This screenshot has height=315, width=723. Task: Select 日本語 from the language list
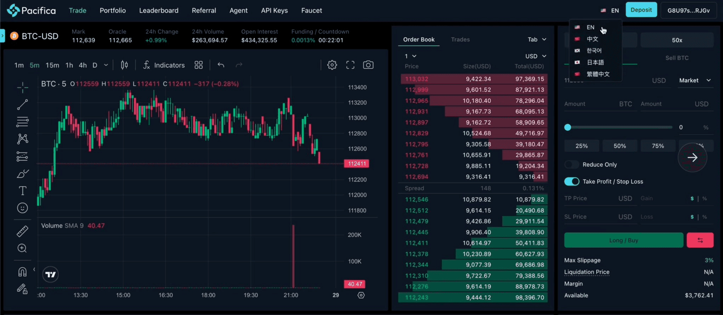pos(595,62)
